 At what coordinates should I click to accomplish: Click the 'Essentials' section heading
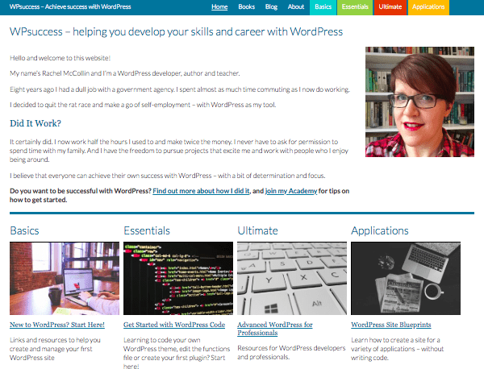click(147, 230)
